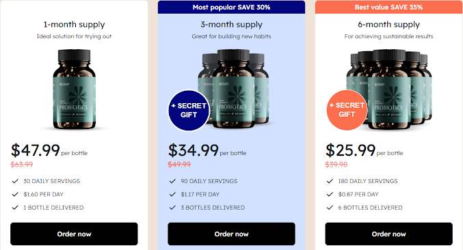The height and width of the screenshot is (250, 463).
Task: Click checkmark beside $0.87 Per Day
Action: tap(330, 194)
